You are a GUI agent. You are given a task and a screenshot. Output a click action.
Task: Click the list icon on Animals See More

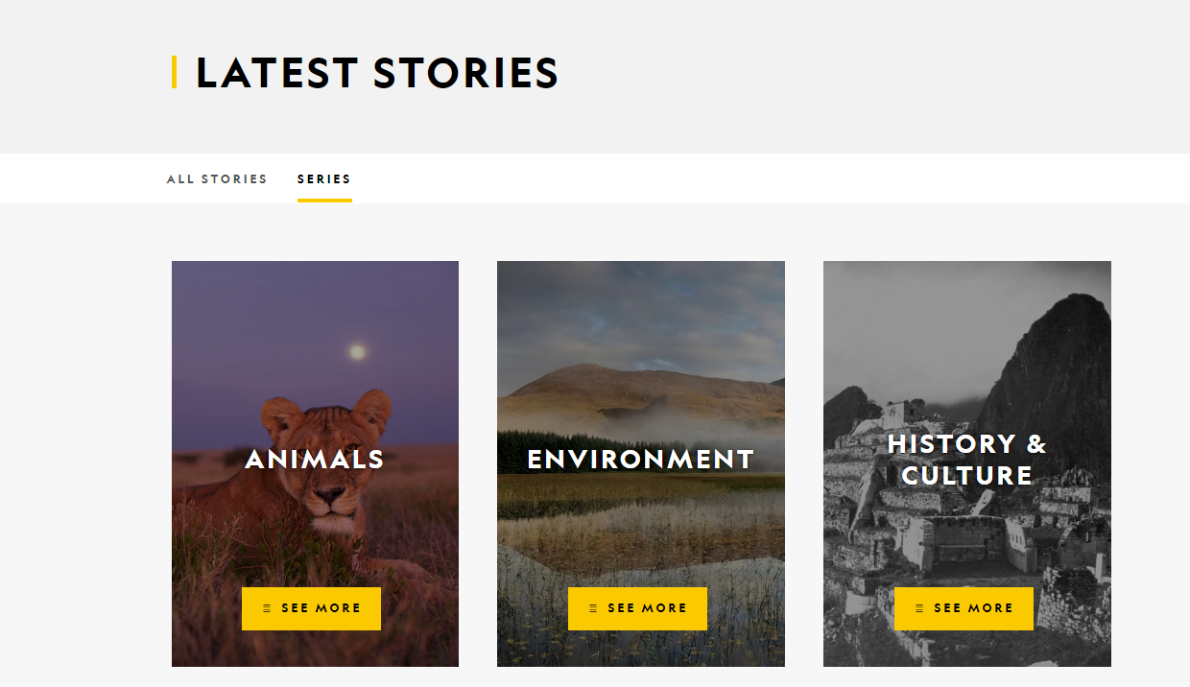tap(267, 608)
